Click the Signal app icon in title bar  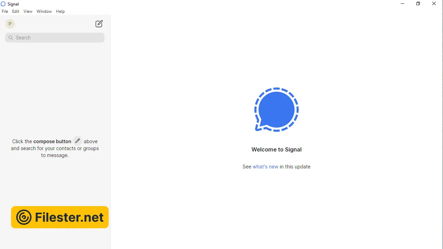[3, 4]
